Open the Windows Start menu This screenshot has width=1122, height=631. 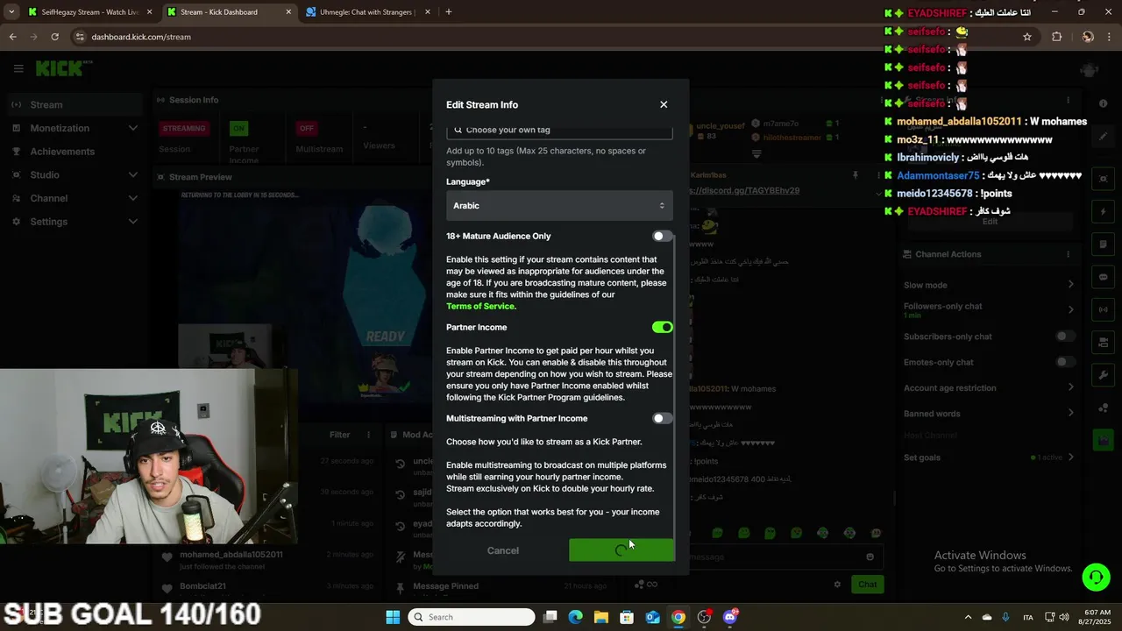pyautogui.click(x=393, y=617)
